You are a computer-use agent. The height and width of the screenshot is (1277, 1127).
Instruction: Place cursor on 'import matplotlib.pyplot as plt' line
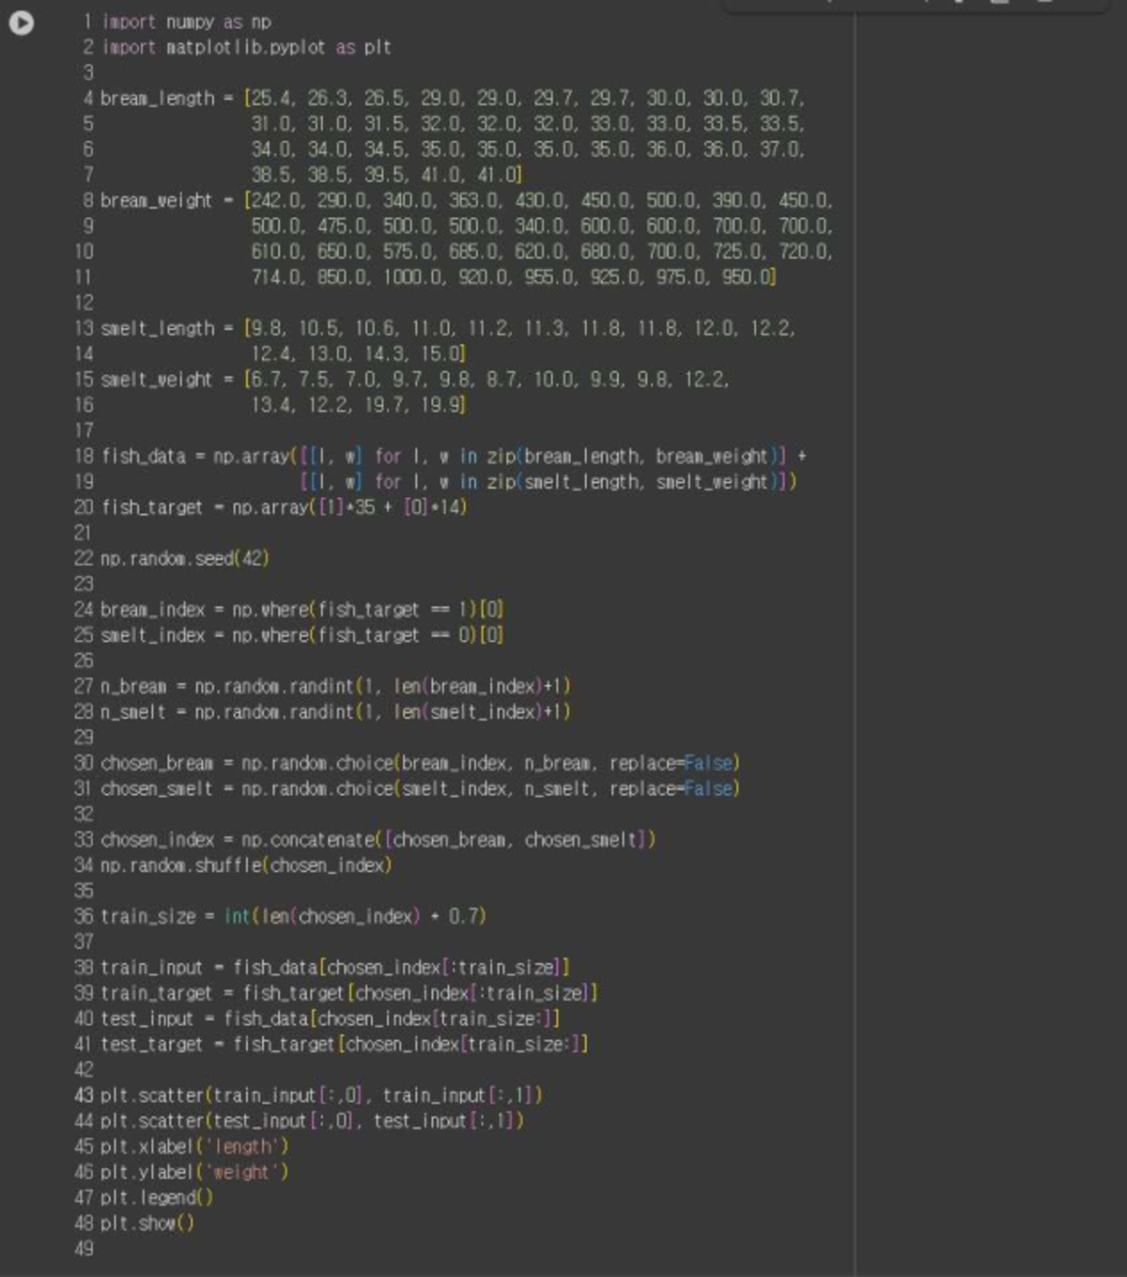pos(245,47)
